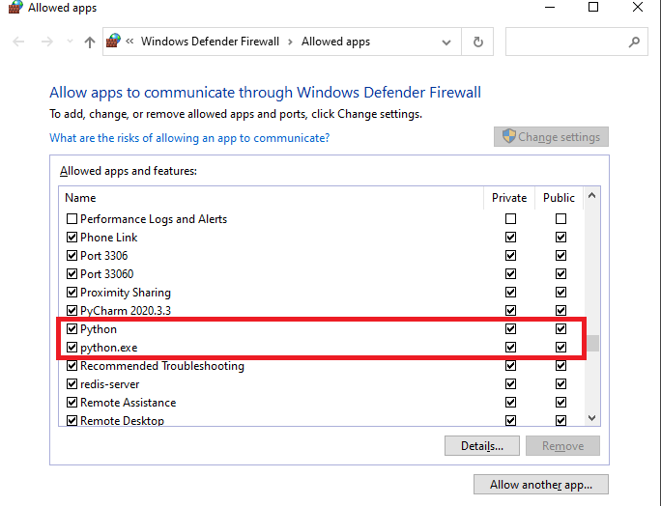Click the back arrow navigation icon
The height and width of the screenshot is (506, 661).
17,42
